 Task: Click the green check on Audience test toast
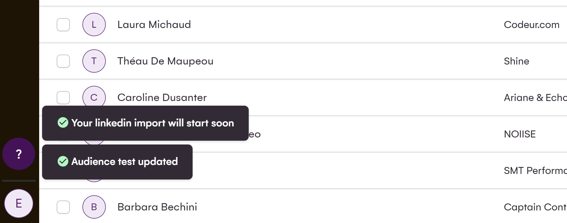[x=63, y=161]
